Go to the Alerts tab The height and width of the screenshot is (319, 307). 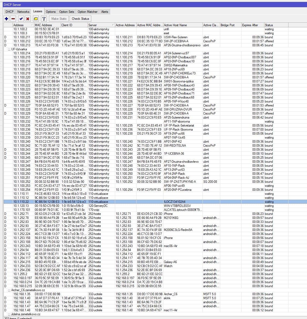[104, 12]
